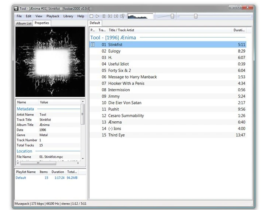Select track 02 Eulogy

(x=168, y=51)
